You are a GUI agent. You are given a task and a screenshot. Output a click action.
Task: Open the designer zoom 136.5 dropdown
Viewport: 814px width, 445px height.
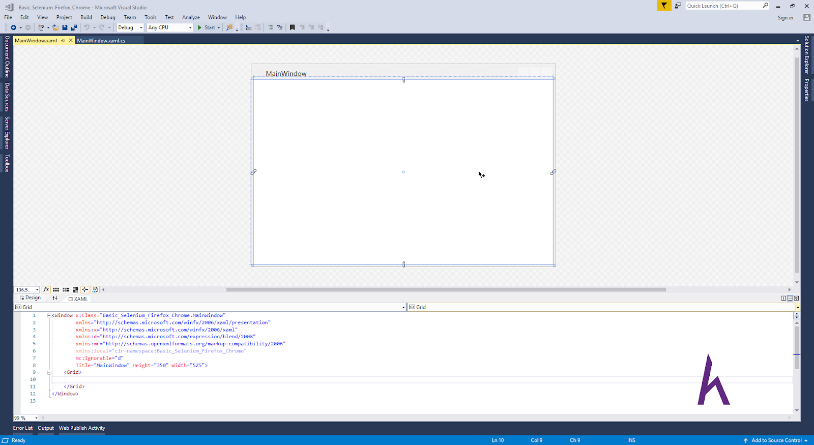pyautogui.click(x=37, y=290)
